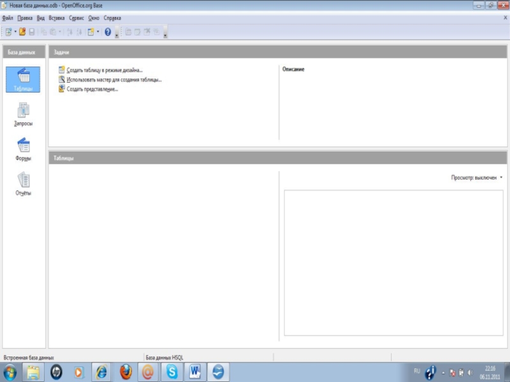
Task: Select the Таблицы icon in database pane
Action: [23, 80]
